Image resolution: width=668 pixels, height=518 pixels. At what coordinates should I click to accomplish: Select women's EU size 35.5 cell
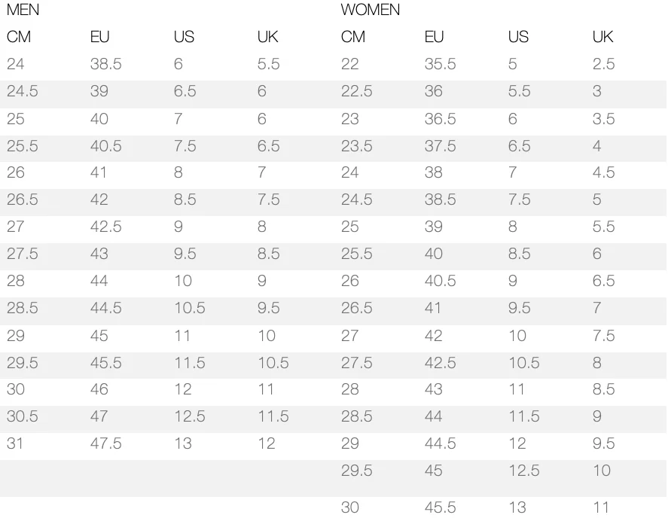(440, 64)
